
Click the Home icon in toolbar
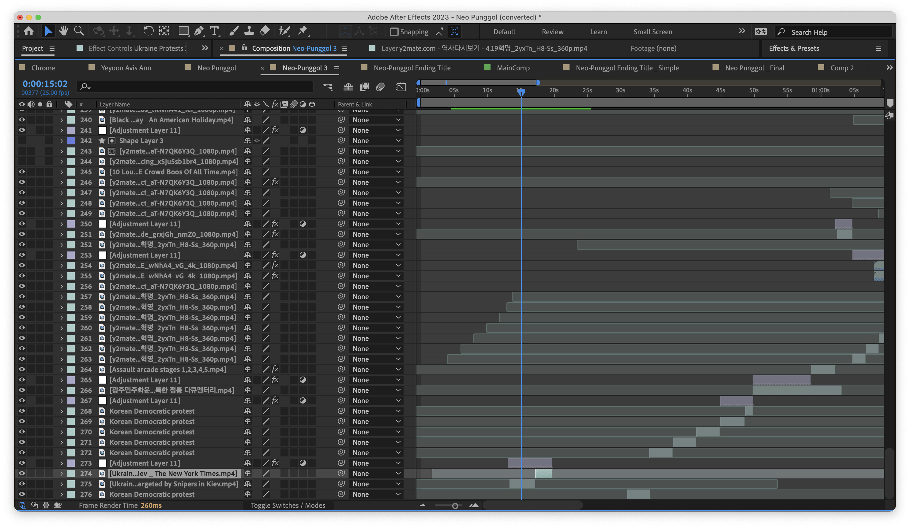pos(29,32)
